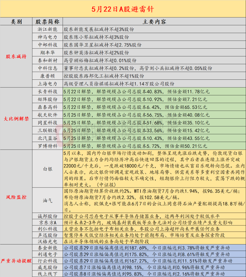Click text about 泛半导体领域 business

click(106, 241)
